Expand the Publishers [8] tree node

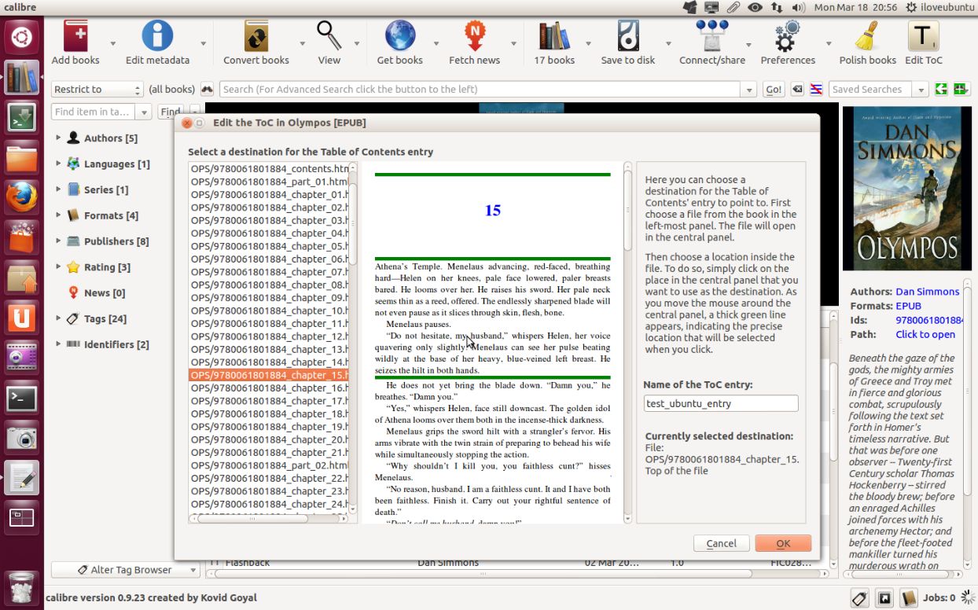click(58, 241)
